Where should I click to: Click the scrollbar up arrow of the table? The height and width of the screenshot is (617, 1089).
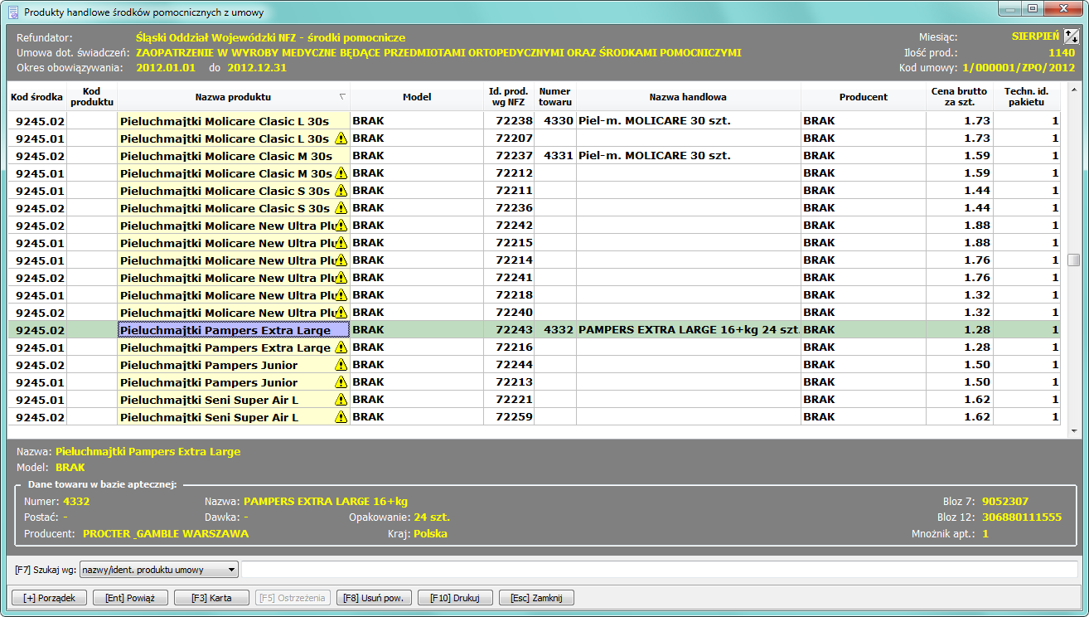pos(1074,89)
